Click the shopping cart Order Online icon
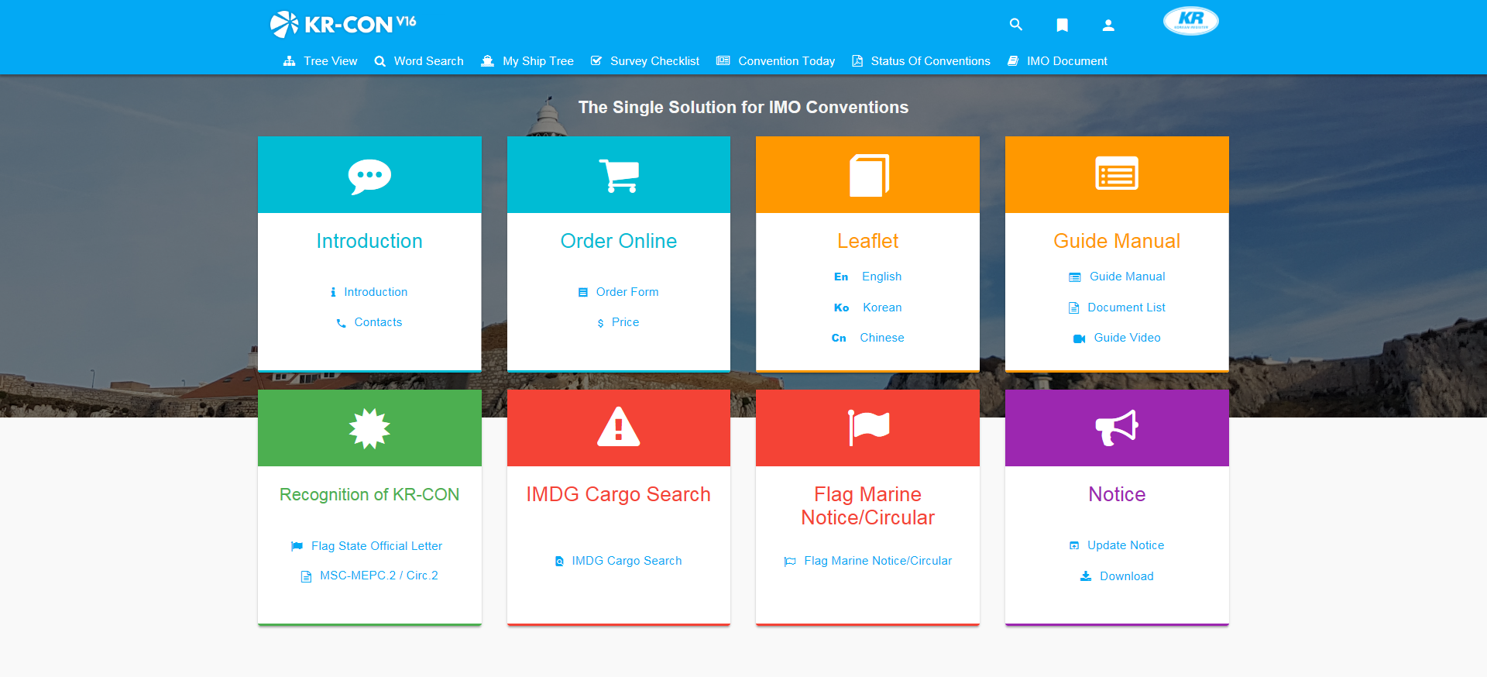 (x=618, y=176)
